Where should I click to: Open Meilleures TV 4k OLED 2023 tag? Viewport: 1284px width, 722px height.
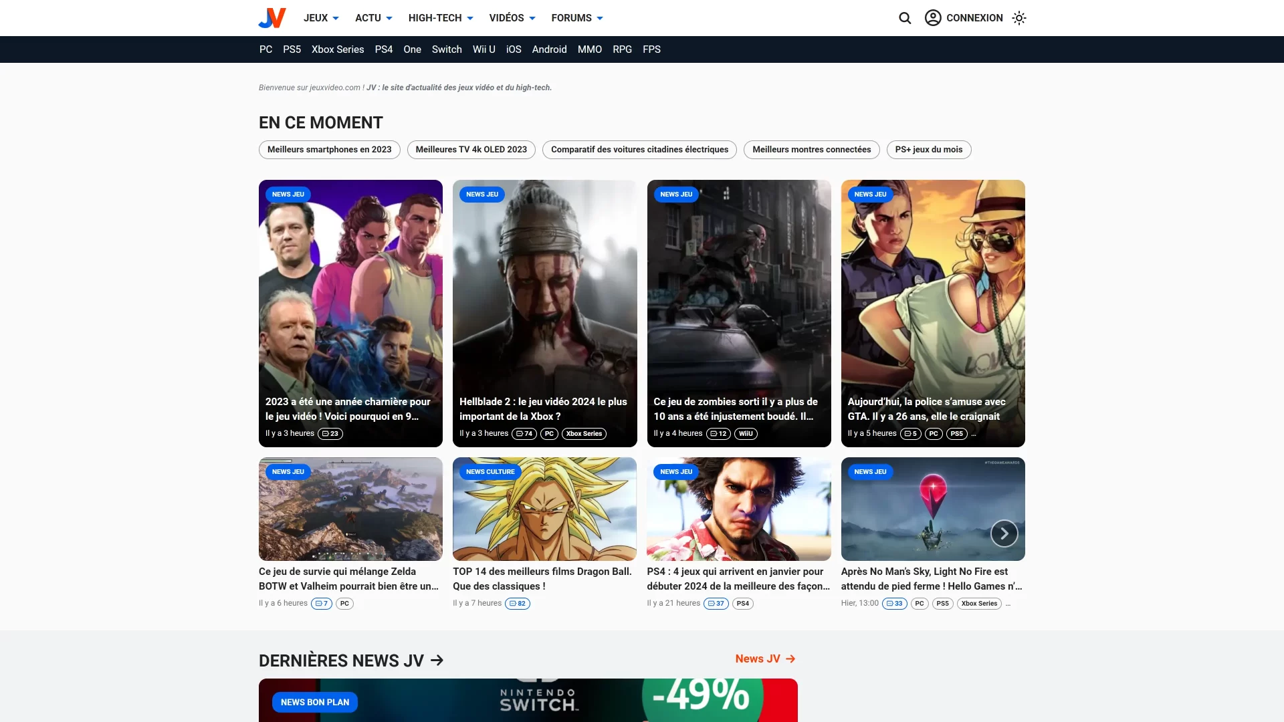point(471,150)
